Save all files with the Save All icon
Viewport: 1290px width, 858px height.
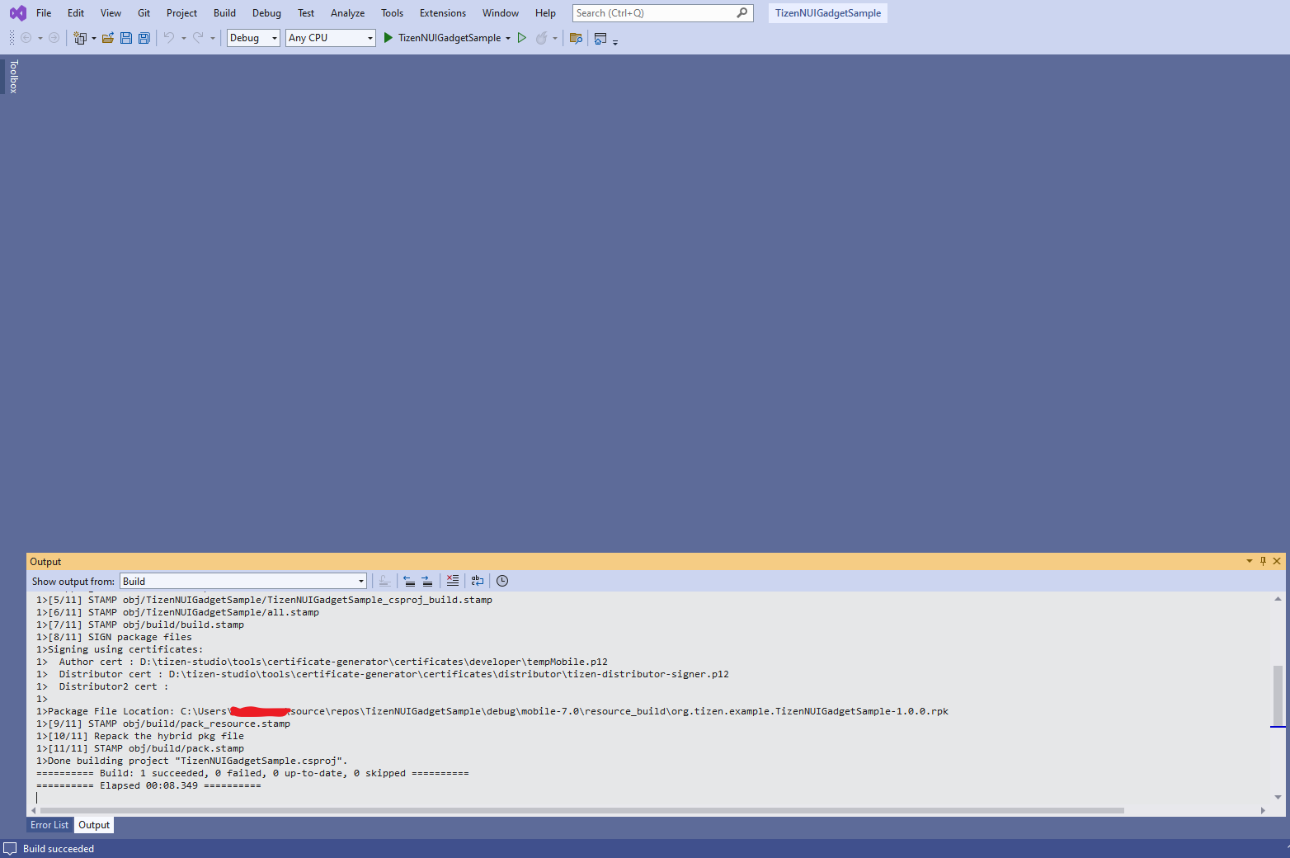coord(144,38)
